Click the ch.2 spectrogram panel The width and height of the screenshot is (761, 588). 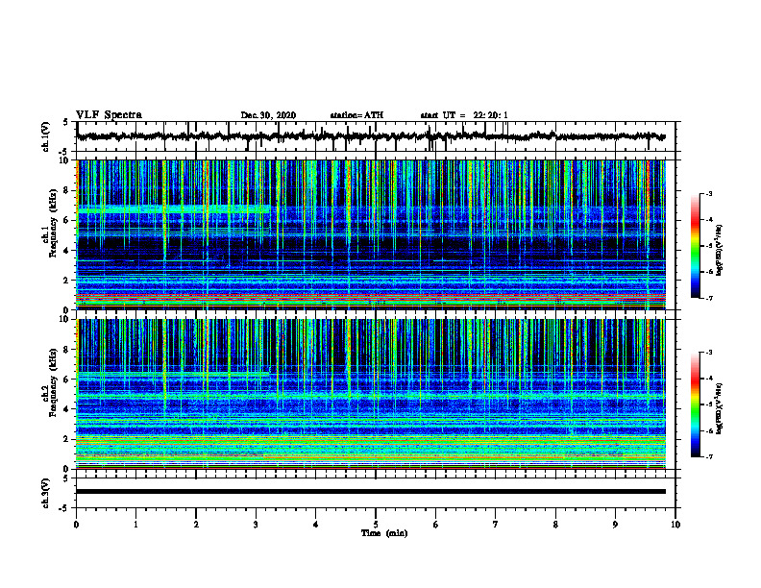[371, 394]
